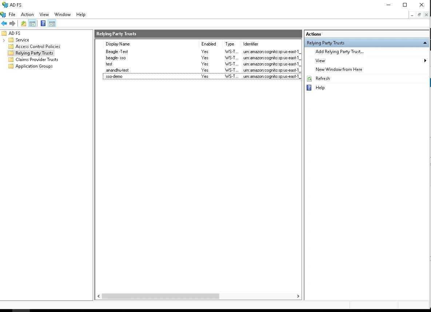Select Access Control Policies tree item

coord(38,47)
